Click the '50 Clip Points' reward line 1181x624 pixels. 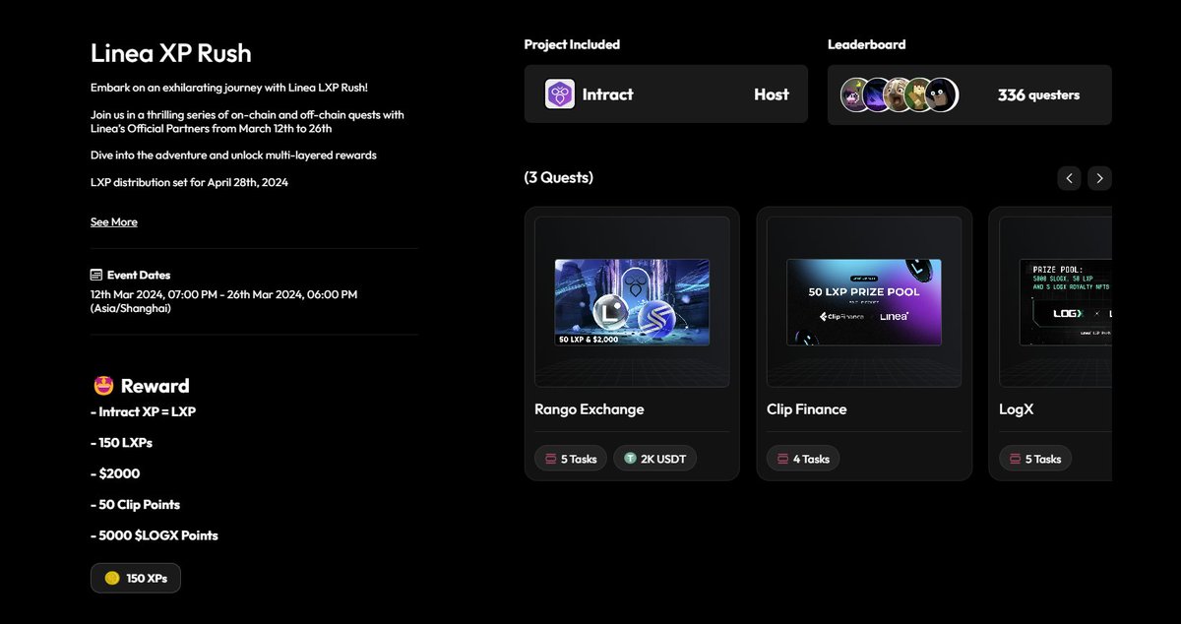[135, 505]
